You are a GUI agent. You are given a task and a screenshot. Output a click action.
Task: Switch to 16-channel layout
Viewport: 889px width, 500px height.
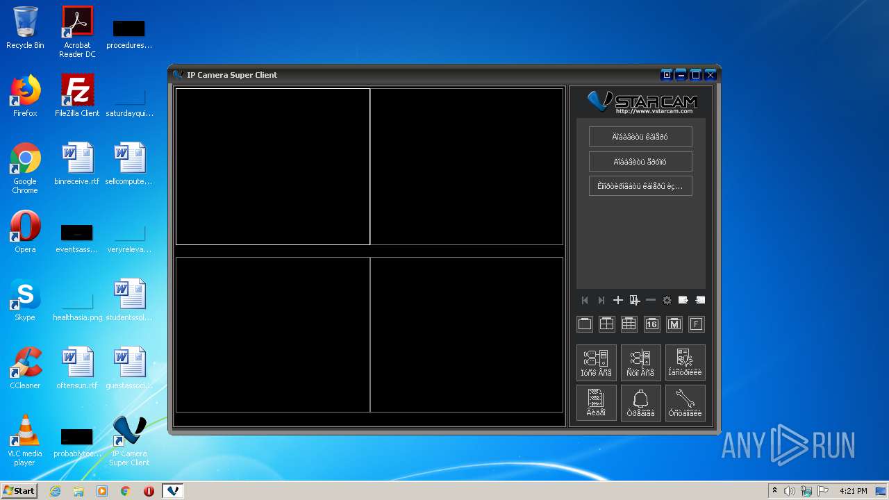click(x=651, y=324)
